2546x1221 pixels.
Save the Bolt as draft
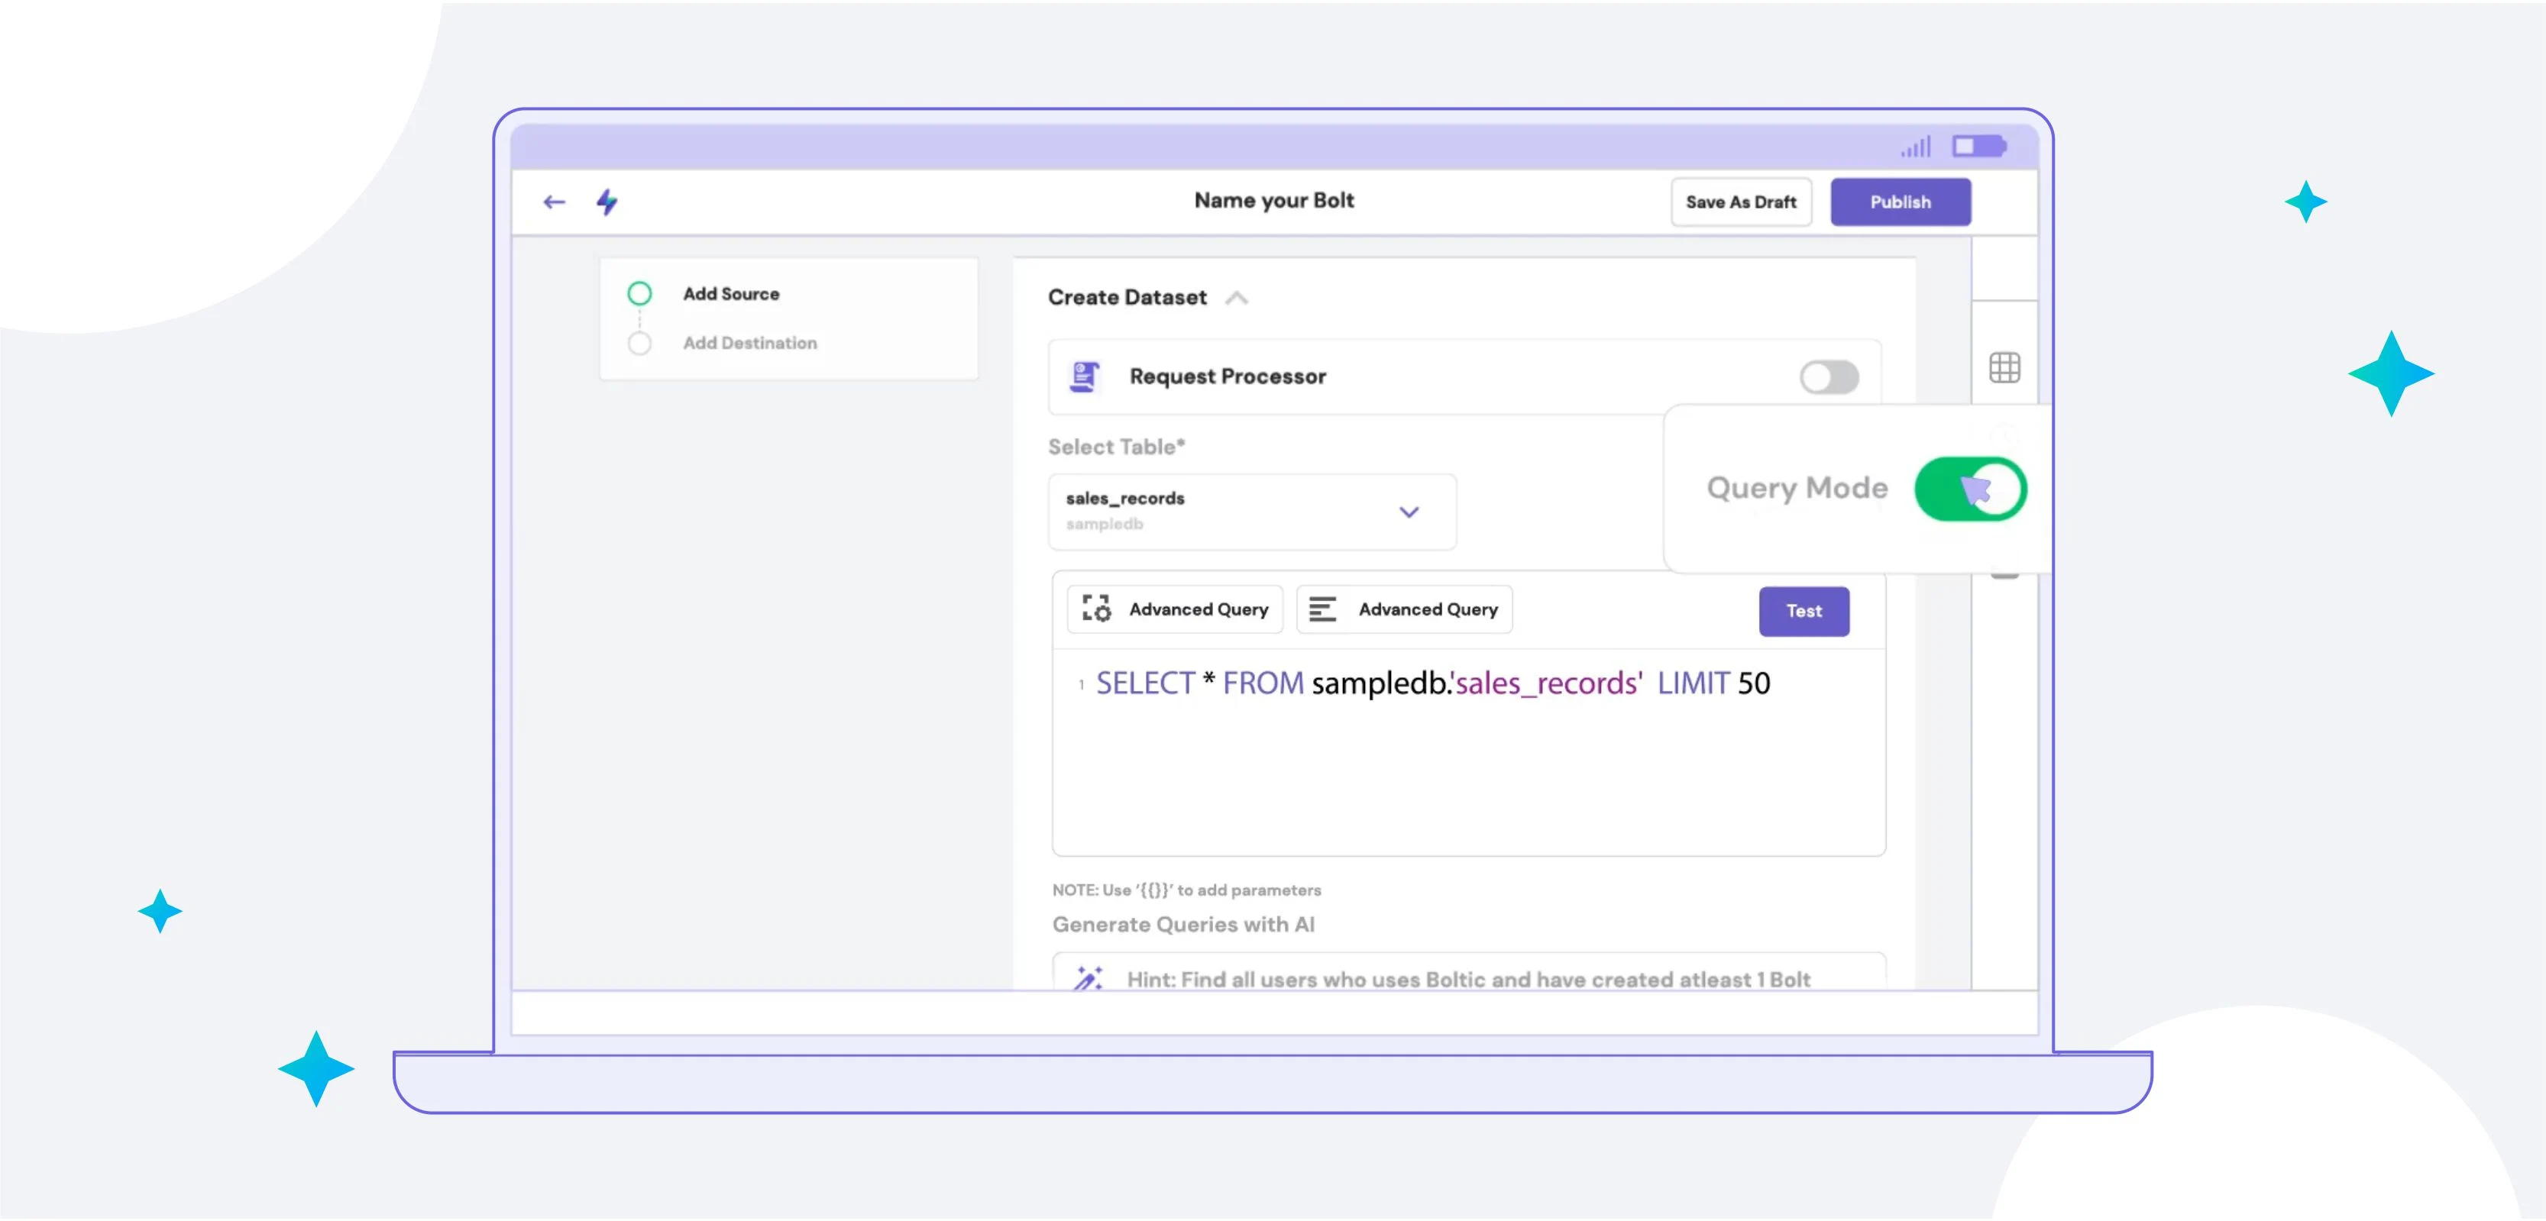pos(1740,202)
